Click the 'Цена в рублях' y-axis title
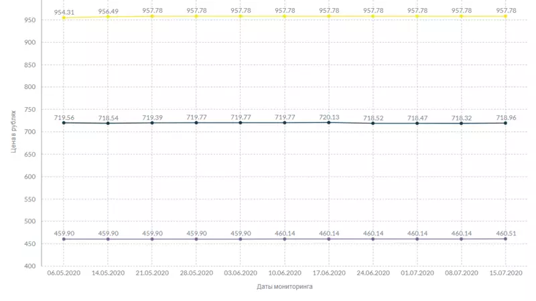This screenshot has height=301, width=536. (13, 132)
